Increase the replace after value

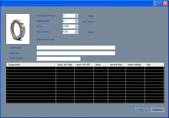[x=76, y=20]
